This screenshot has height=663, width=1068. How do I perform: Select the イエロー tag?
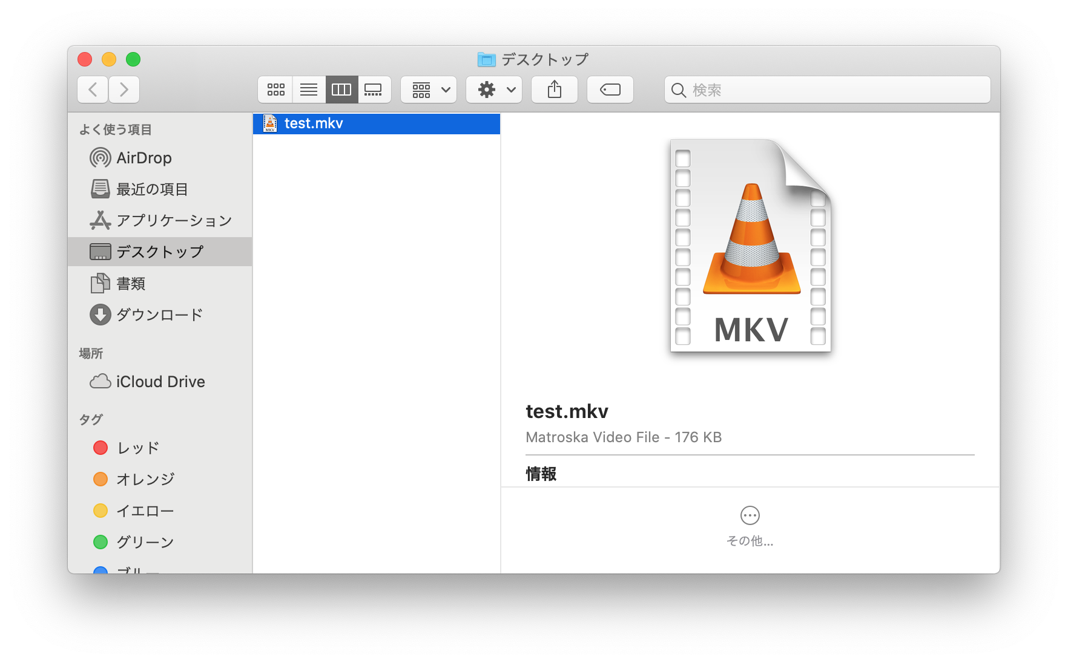(160, 511)
